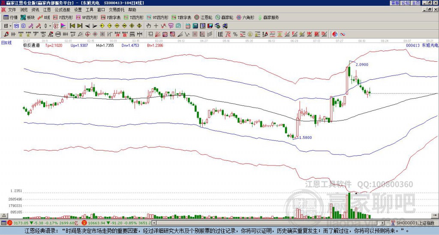
Task: Click the purple 节 icon
Action: [x=171, y=26]
